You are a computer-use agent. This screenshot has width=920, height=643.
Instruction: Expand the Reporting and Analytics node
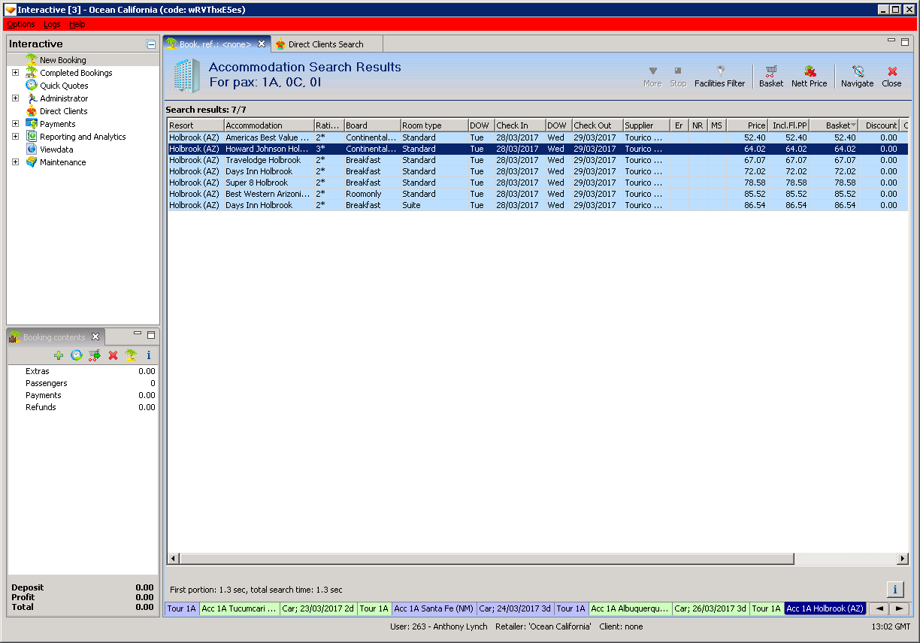[x=15, y=137]
